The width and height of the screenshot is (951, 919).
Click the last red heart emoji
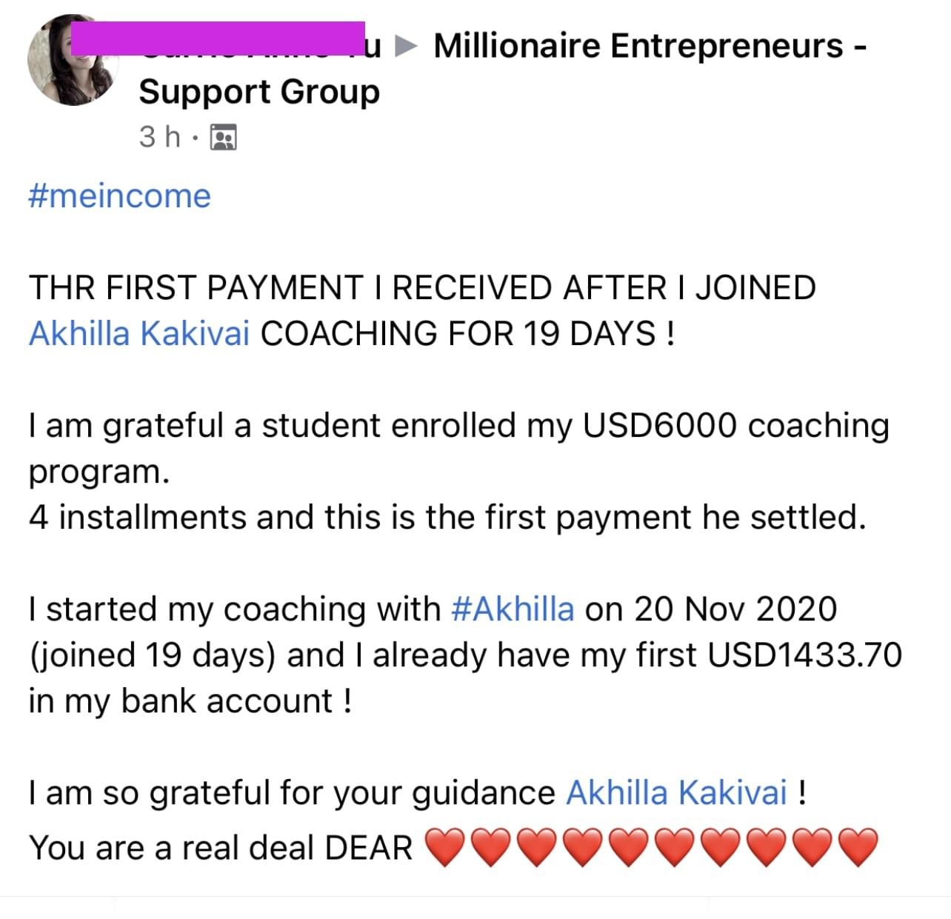[x=858, y=848]
